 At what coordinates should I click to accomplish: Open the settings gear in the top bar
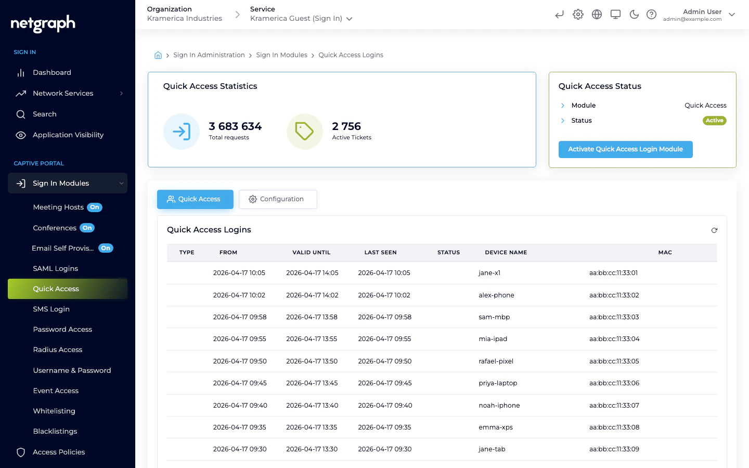click(578, 15)
